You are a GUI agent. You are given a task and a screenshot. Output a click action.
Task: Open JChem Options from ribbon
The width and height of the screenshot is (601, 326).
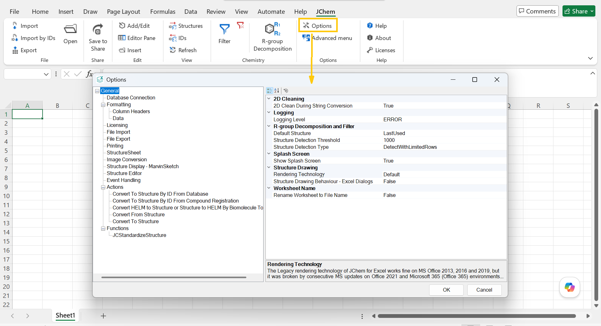tap(318, 26)
